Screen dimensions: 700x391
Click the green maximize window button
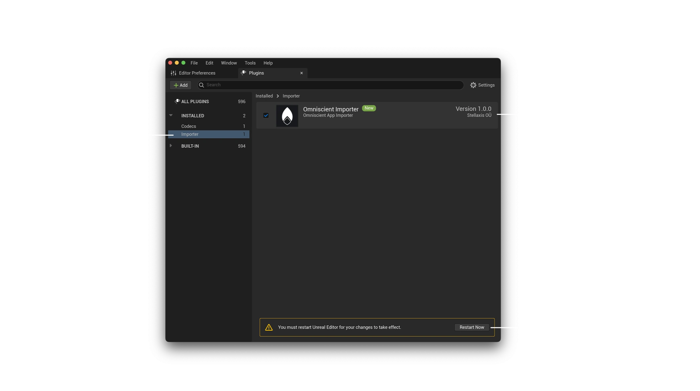point(184,63)
